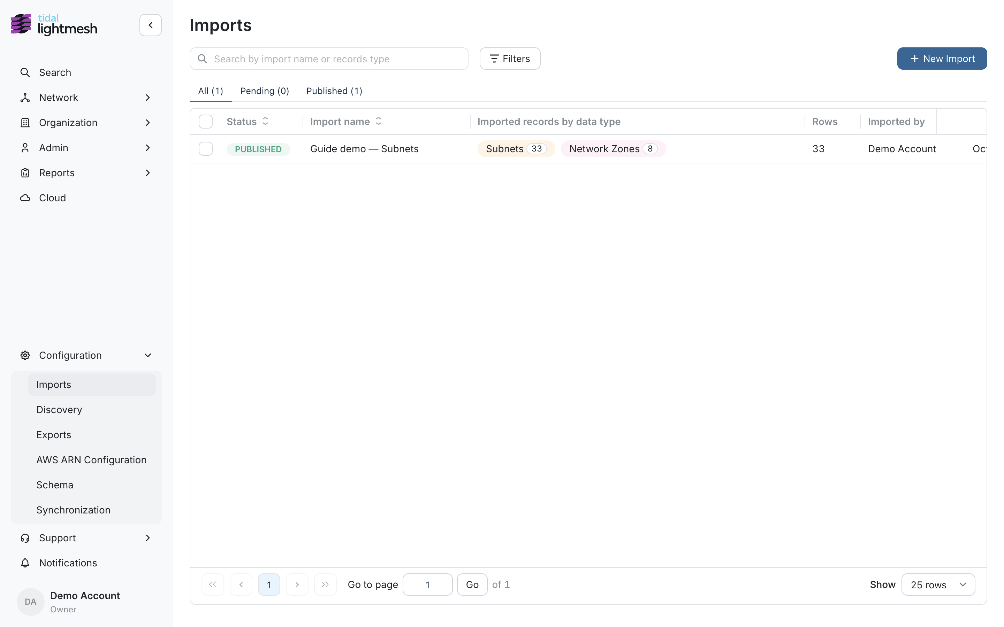This screenshot has height=627, width=1004.
Task: Sort table by Status column arrows
Action: click(x=266, y=121)
